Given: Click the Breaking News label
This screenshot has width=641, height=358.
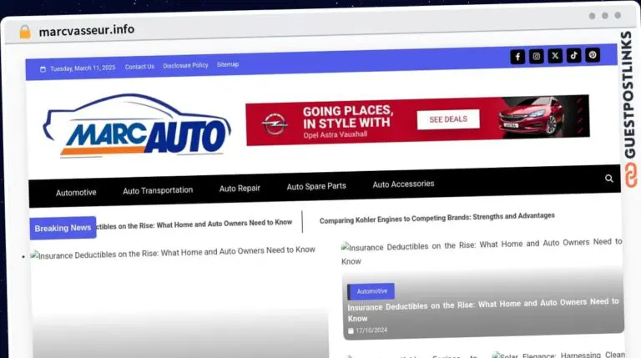Looking at the screenshot, I should click(x=63, y=228).
